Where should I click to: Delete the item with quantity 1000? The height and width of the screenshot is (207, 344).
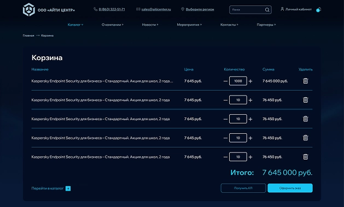click(x=306, y=81)
